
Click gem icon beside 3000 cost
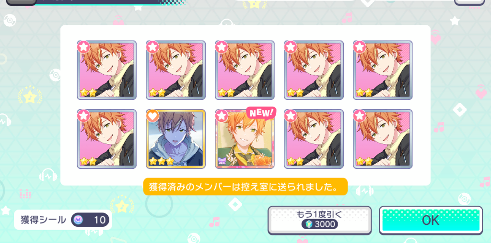pos(308,224)
